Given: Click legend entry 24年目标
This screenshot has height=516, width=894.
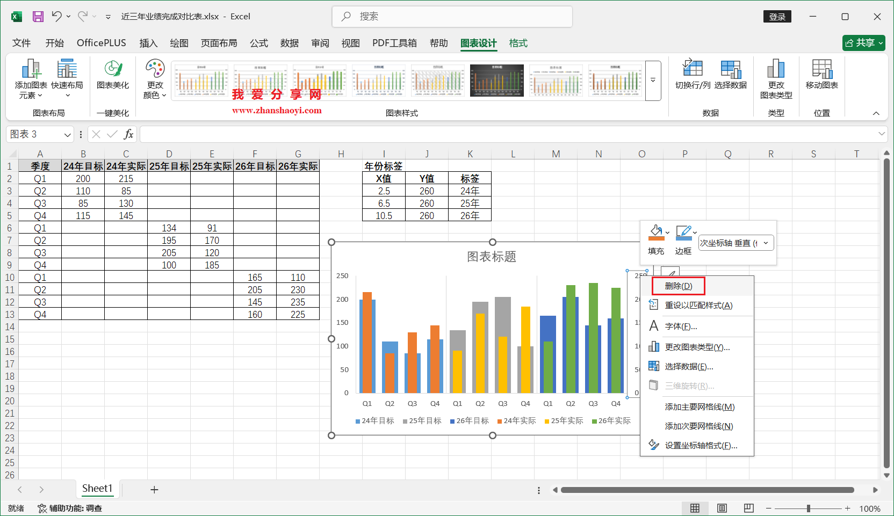Looking at the screenshot, I should (x=374, y=421).
